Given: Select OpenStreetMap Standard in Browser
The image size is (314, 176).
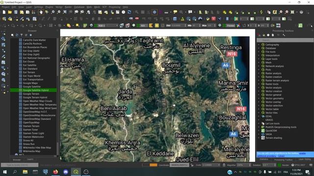Looking at the screenshot, I should (x=37, y=119).
